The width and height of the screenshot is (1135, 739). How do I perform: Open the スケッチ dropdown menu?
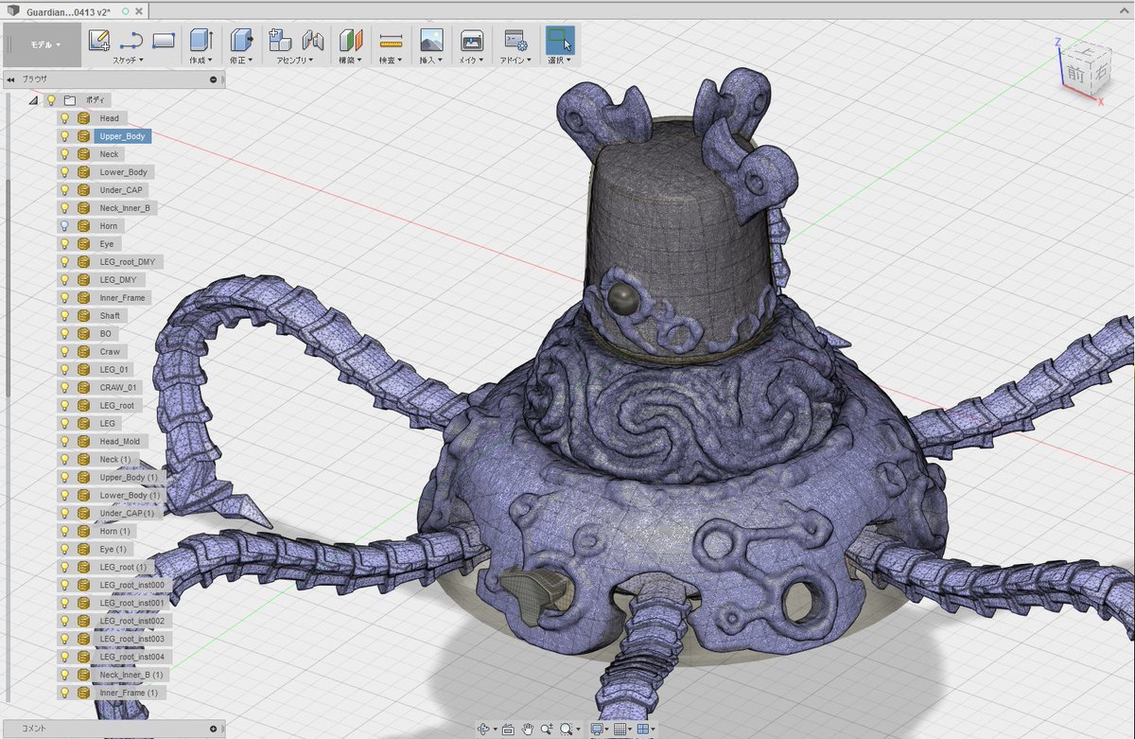click(129, 60)
